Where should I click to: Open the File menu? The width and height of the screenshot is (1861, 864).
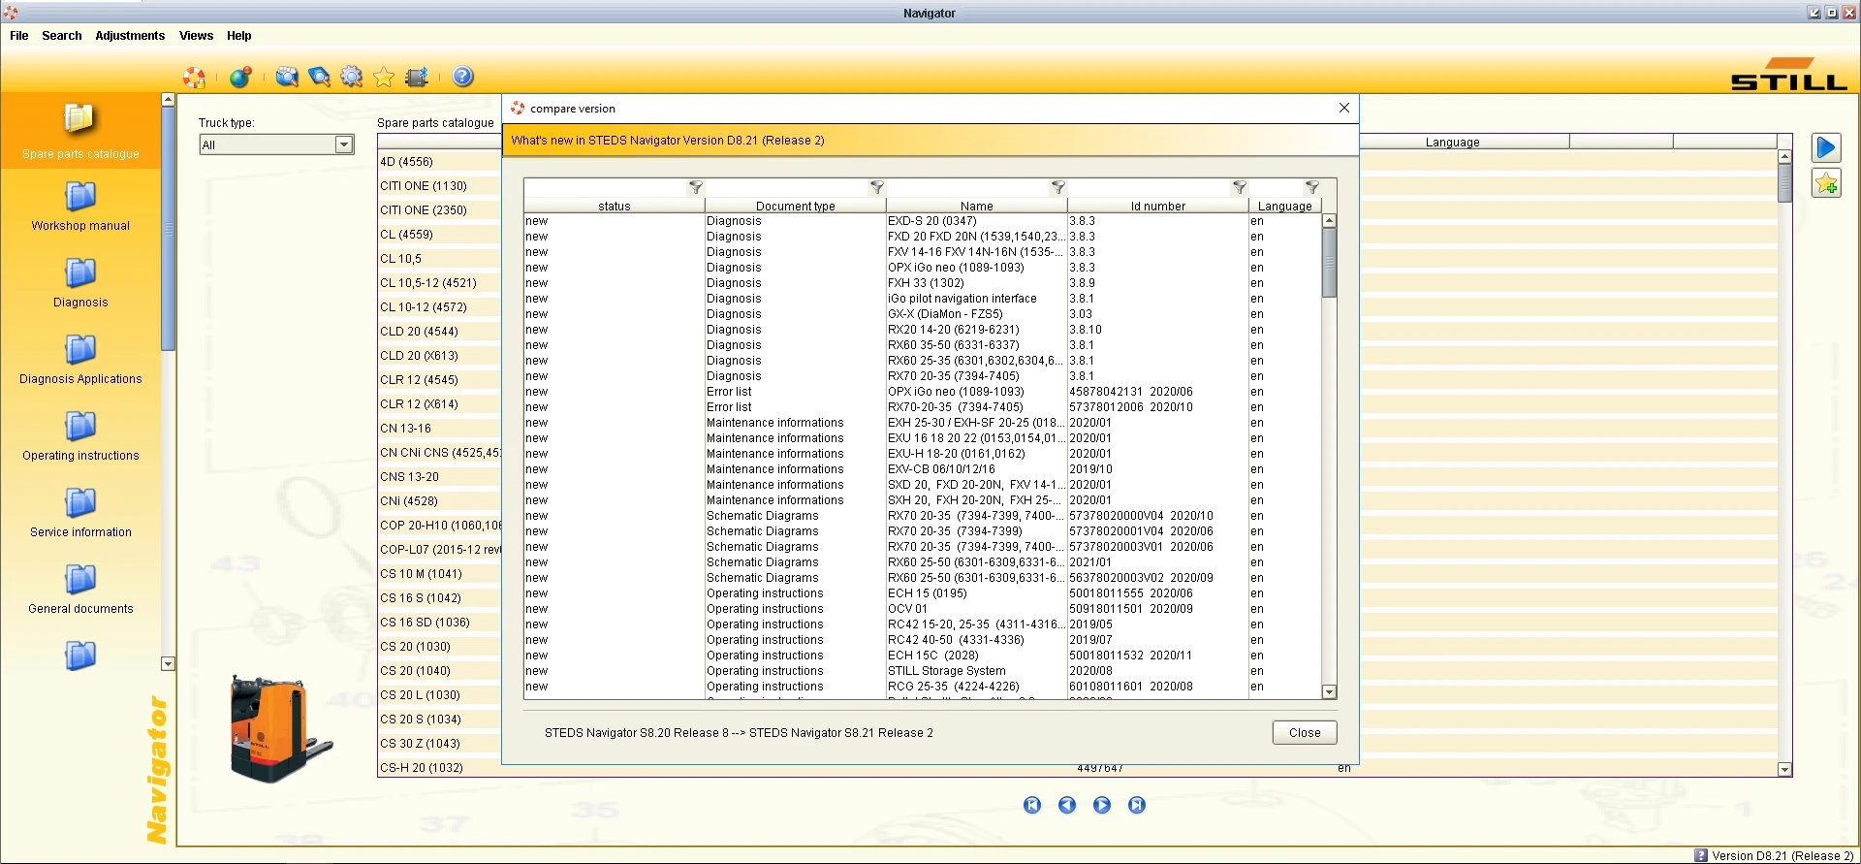[x=19, y=36]
